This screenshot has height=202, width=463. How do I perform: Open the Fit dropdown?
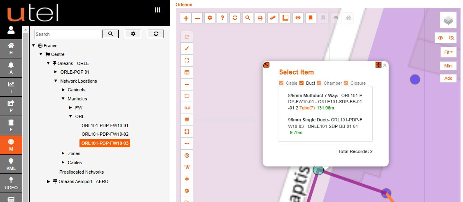pyautogui.click(x=448, y=52)
